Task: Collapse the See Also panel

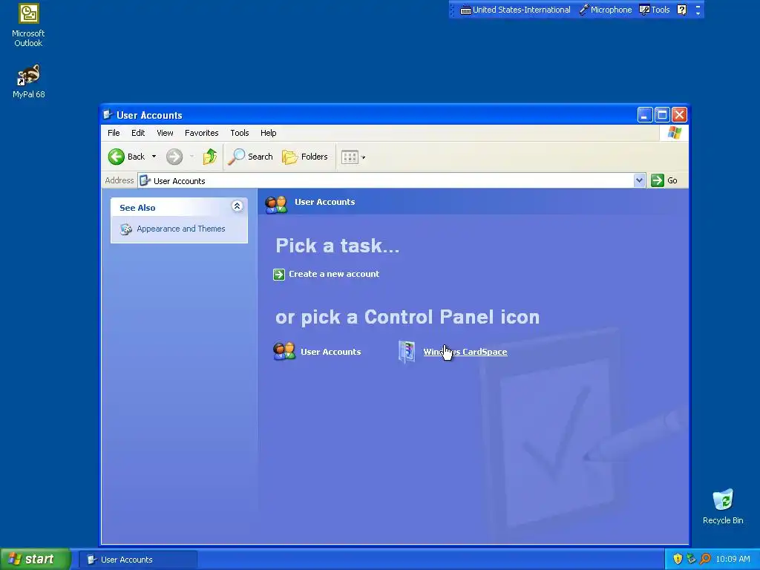Action: (x=237, y=206)
